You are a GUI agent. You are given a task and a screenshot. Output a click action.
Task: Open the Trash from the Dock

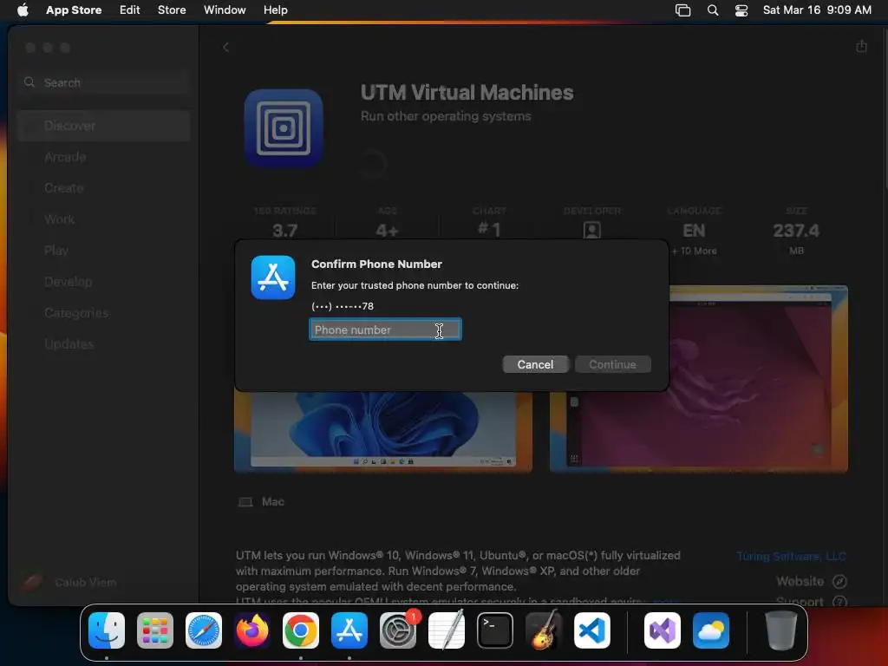click(781, 630)
